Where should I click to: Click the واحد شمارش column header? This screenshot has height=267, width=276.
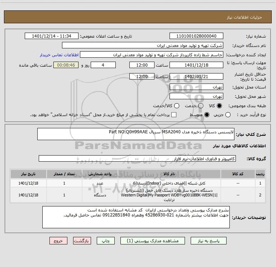pos(100,174)
